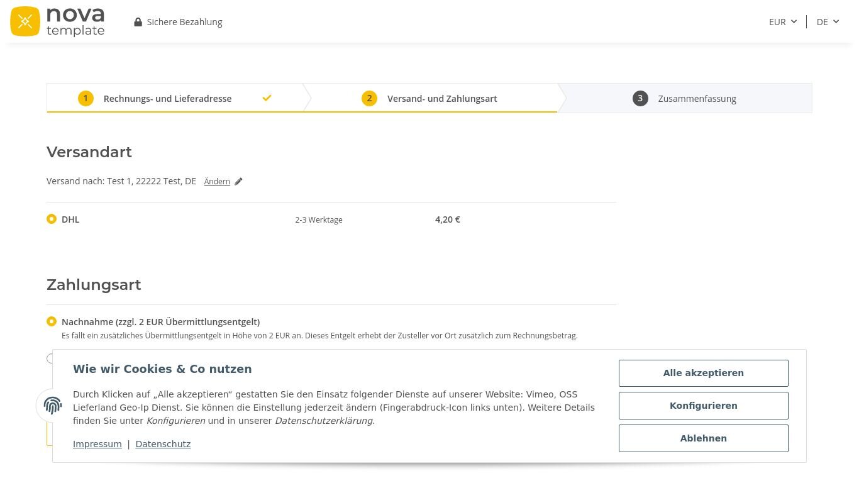859x483 pixels.
Task: Open cookie settings via fingerprint icon
Action: coord(53,405)
